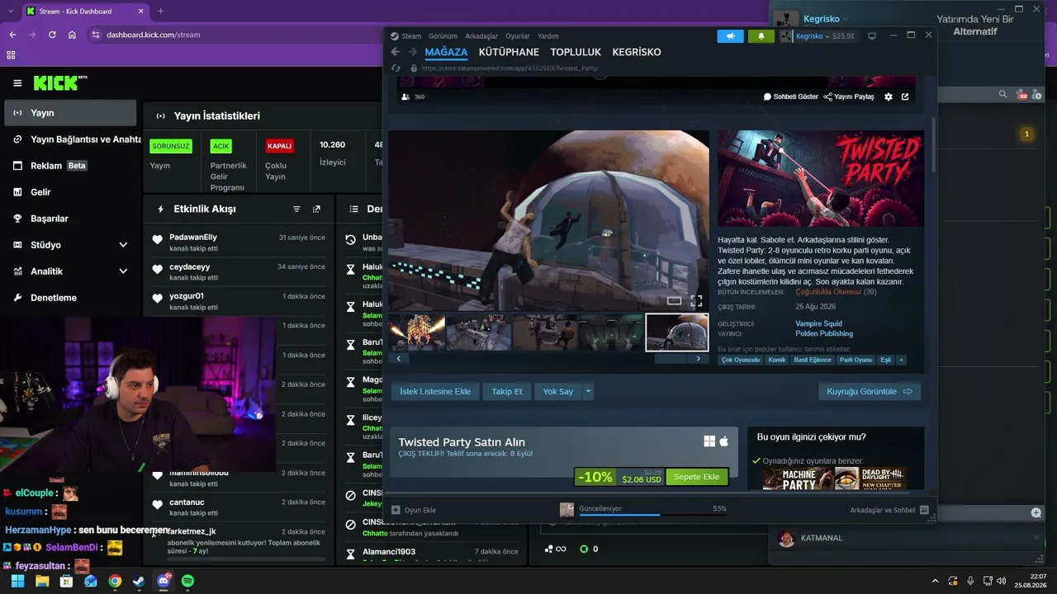The image size is (1057, 594).
Task: Click Sepete Ekle to add to cart
Action: pos(697,477)
